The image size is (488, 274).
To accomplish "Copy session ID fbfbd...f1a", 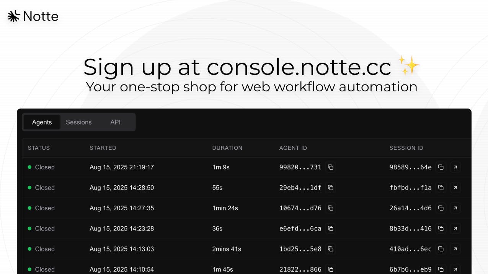I will [441, 188].
